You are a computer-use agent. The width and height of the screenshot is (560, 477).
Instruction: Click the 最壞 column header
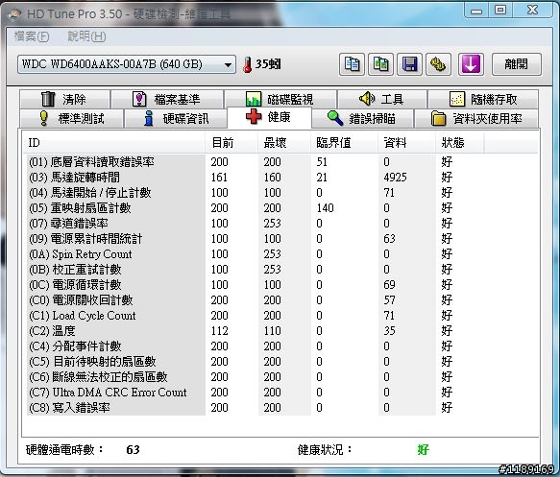pos(284,143)
